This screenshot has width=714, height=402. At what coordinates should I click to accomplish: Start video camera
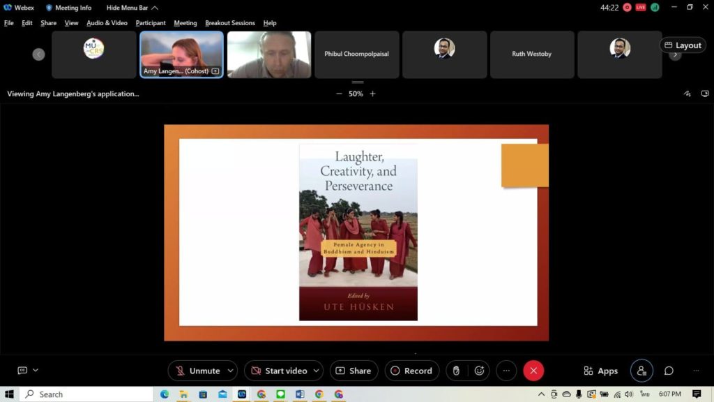(x=279, y=371)
